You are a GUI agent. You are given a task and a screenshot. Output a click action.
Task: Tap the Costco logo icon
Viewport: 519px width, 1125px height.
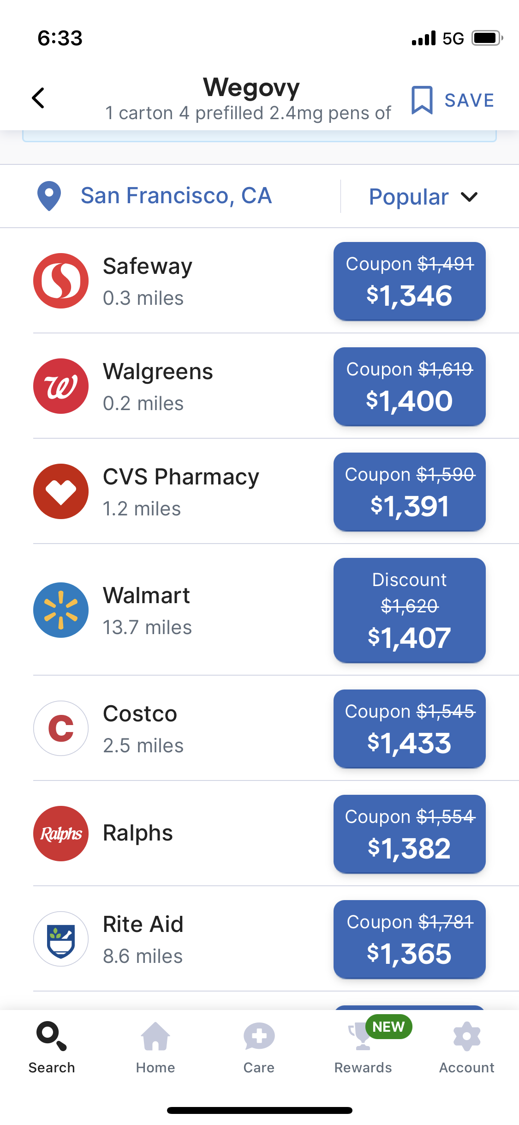click(61, 728)
